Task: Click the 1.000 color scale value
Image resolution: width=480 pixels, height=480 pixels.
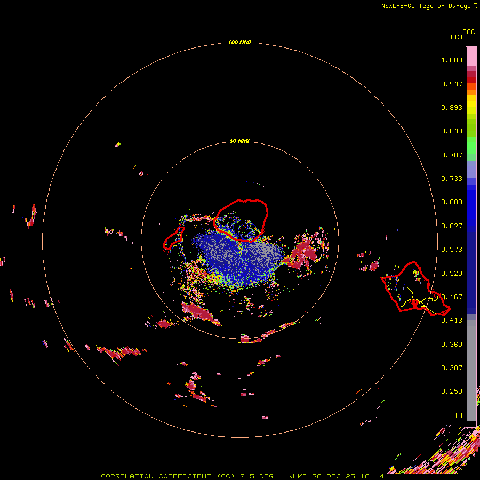Action: [452, 60]
